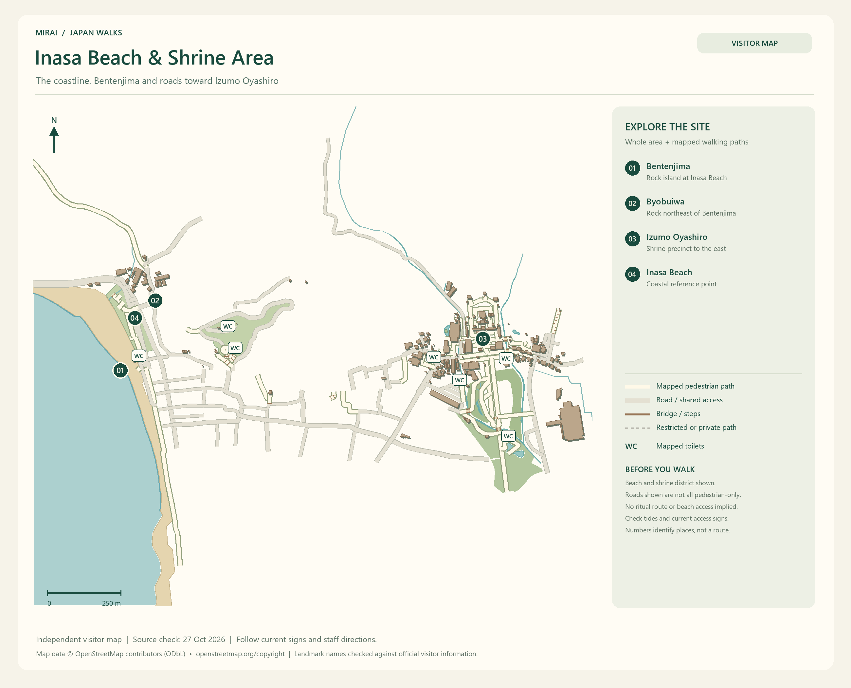Click the VISITOR MAP button

(x=754, y=43)
